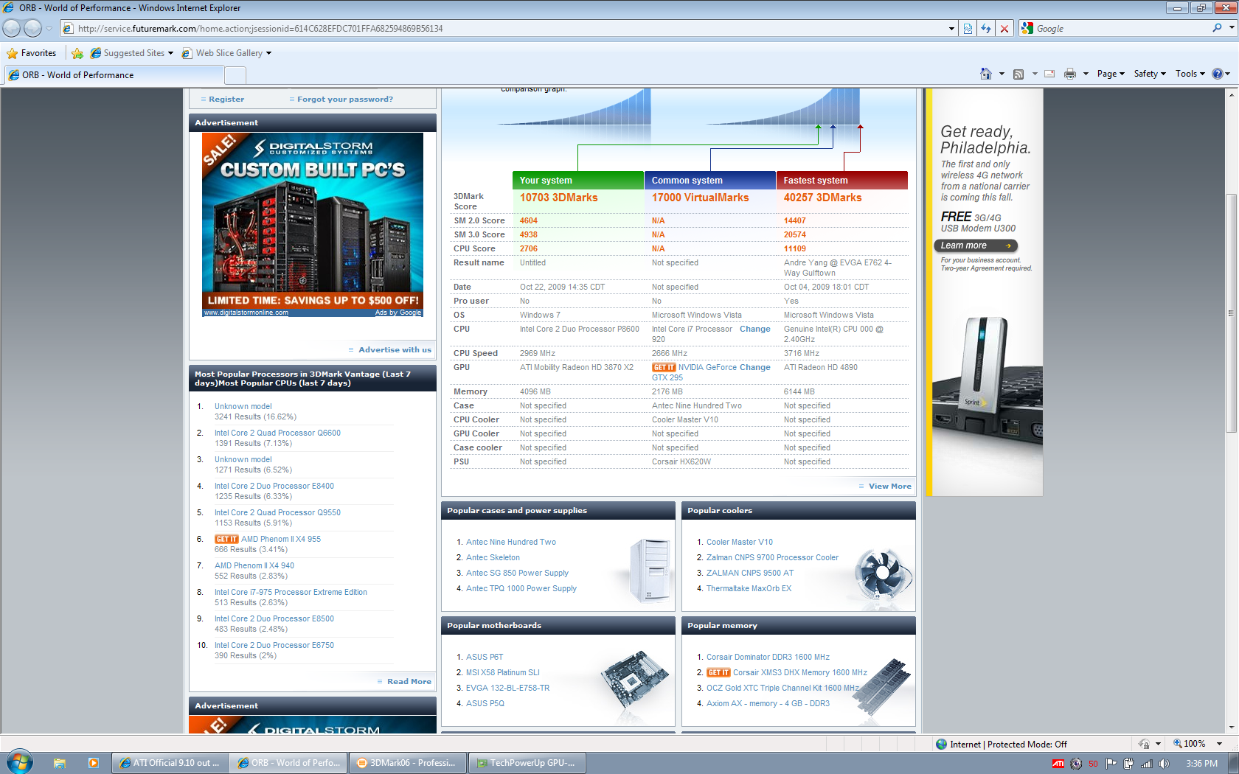This screenshot has height=774, width=1239.
Task: Open Intel Core i7-975 Processor Extreme Edition
Action: (291, 593)
